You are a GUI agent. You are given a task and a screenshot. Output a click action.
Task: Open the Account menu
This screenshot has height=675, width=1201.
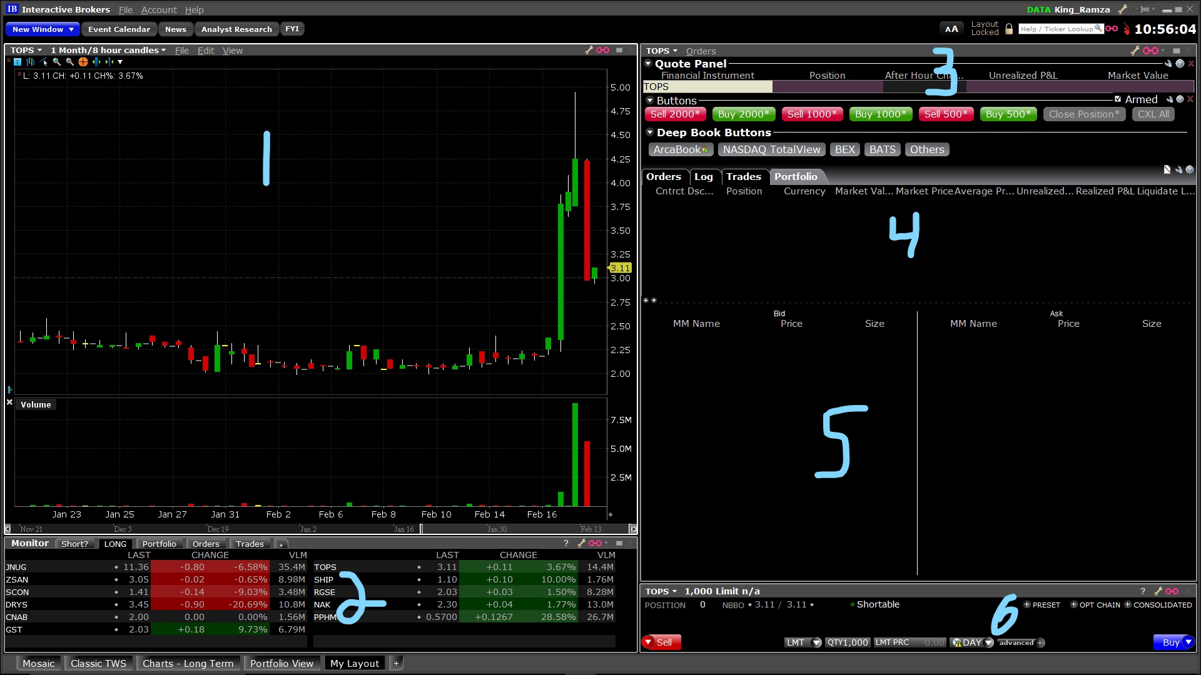159,10
